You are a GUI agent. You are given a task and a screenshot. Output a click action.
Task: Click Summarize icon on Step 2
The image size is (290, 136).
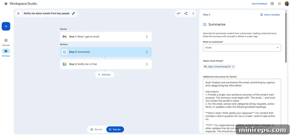click(x=65, y=52)
